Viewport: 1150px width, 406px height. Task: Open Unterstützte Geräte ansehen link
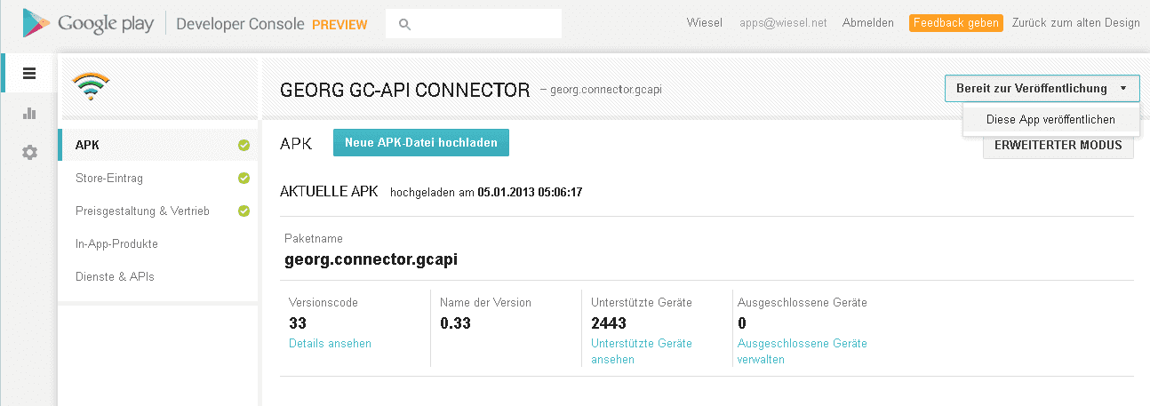point(641,351)
